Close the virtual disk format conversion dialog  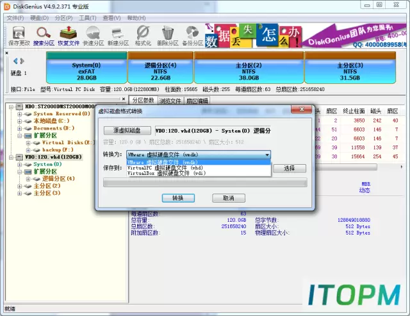click(x=302, y=110)
